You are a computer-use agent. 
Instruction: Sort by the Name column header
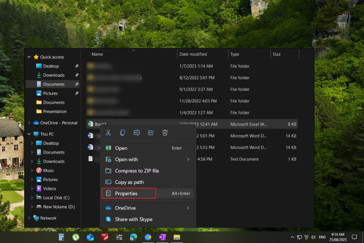[97, 54]
